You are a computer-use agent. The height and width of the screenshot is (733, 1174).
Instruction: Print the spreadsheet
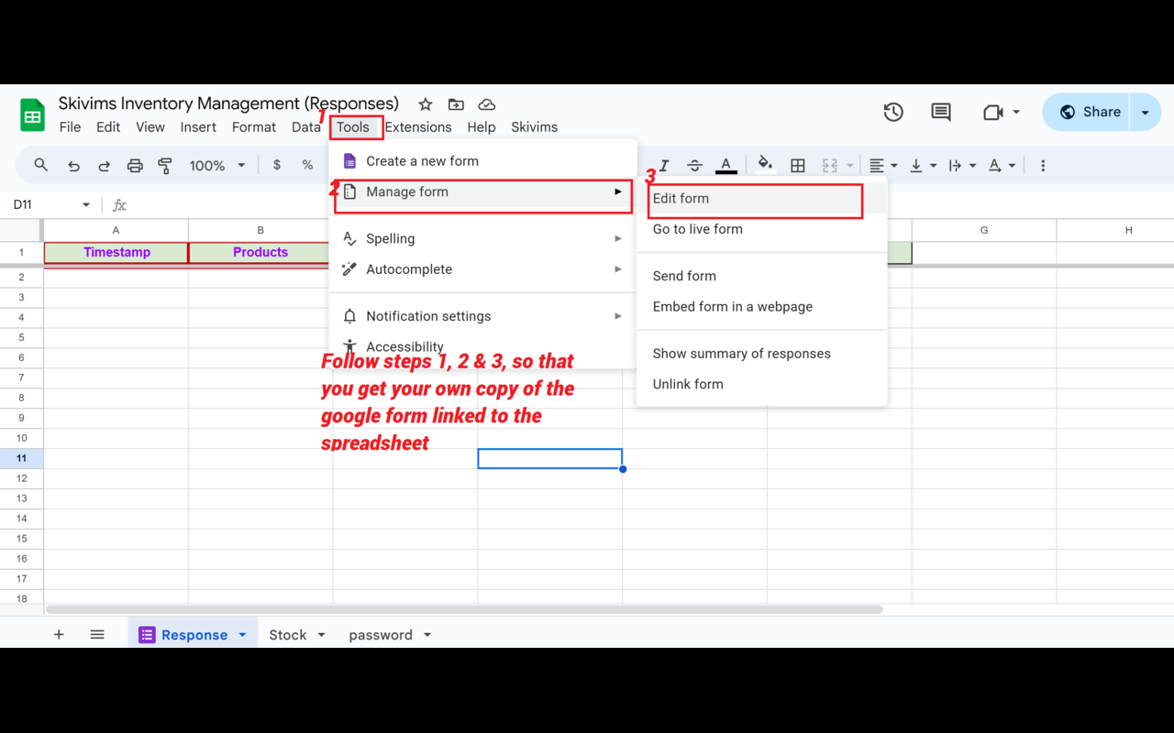pyautogui.click(x=135, y=166)
